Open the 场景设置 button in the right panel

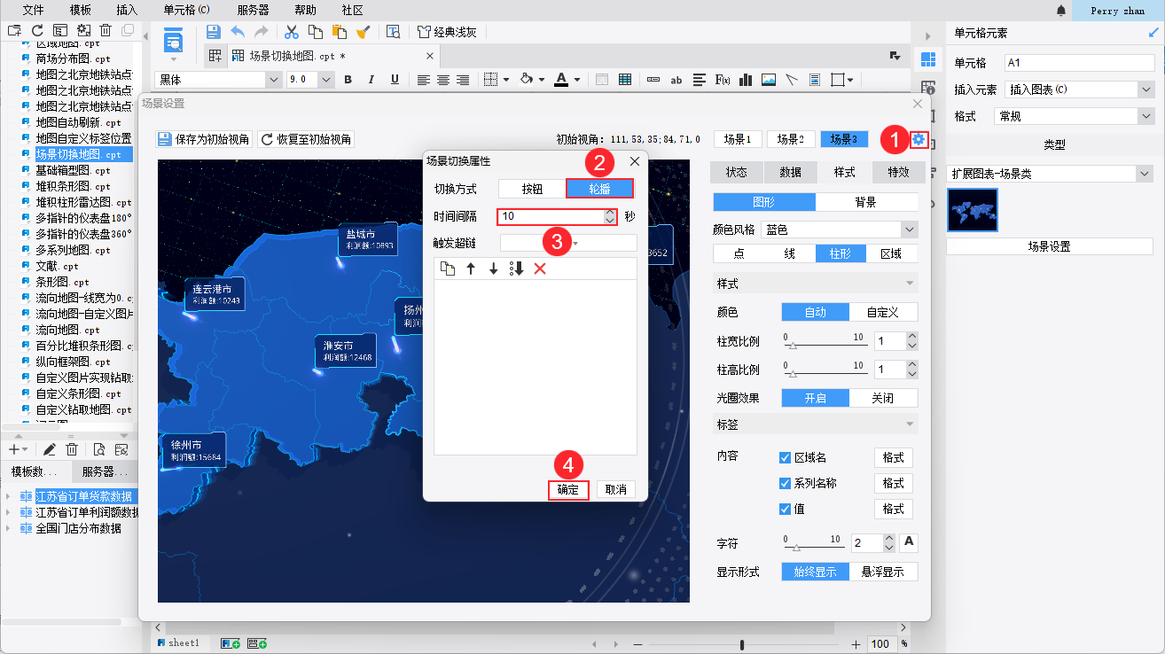tap(1050, 246)
